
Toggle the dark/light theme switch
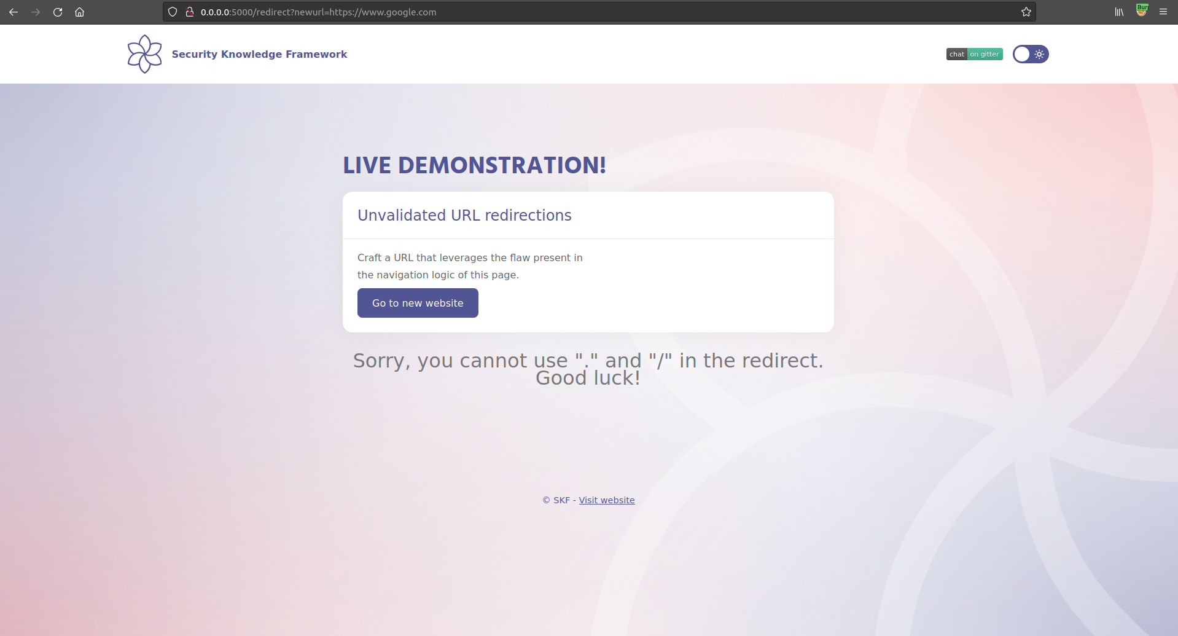(1031, 54)
